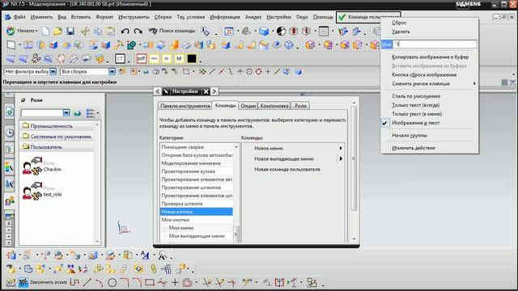Select the sketch Fillet tool
The image size is (518, 291).
[x=125, y=282]
